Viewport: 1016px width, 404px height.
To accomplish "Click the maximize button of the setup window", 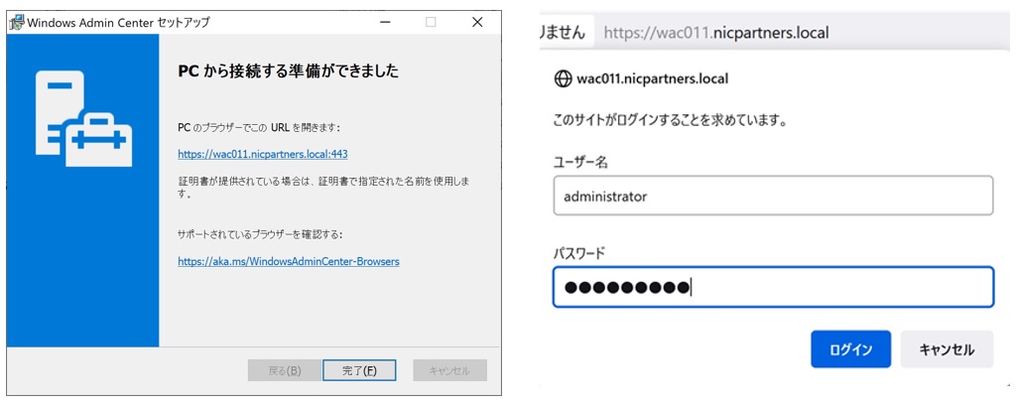I will pyautogui.click(x=431, y=22).
